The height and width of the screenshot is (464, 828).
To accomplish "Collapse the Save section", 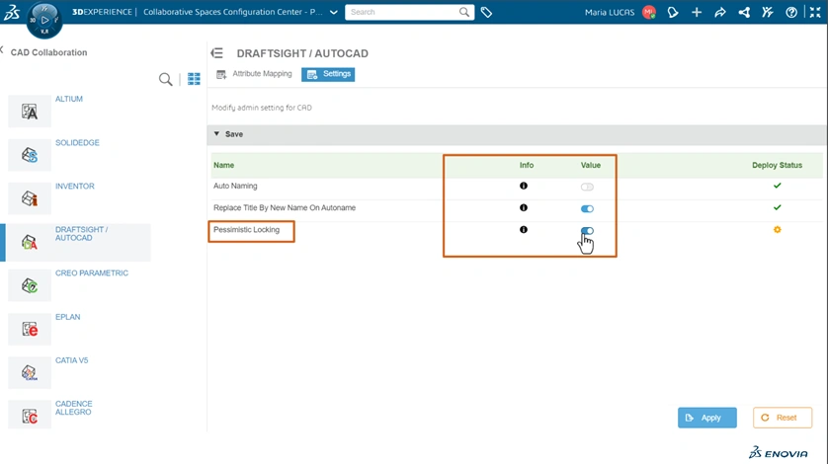I will click(217, 134).
